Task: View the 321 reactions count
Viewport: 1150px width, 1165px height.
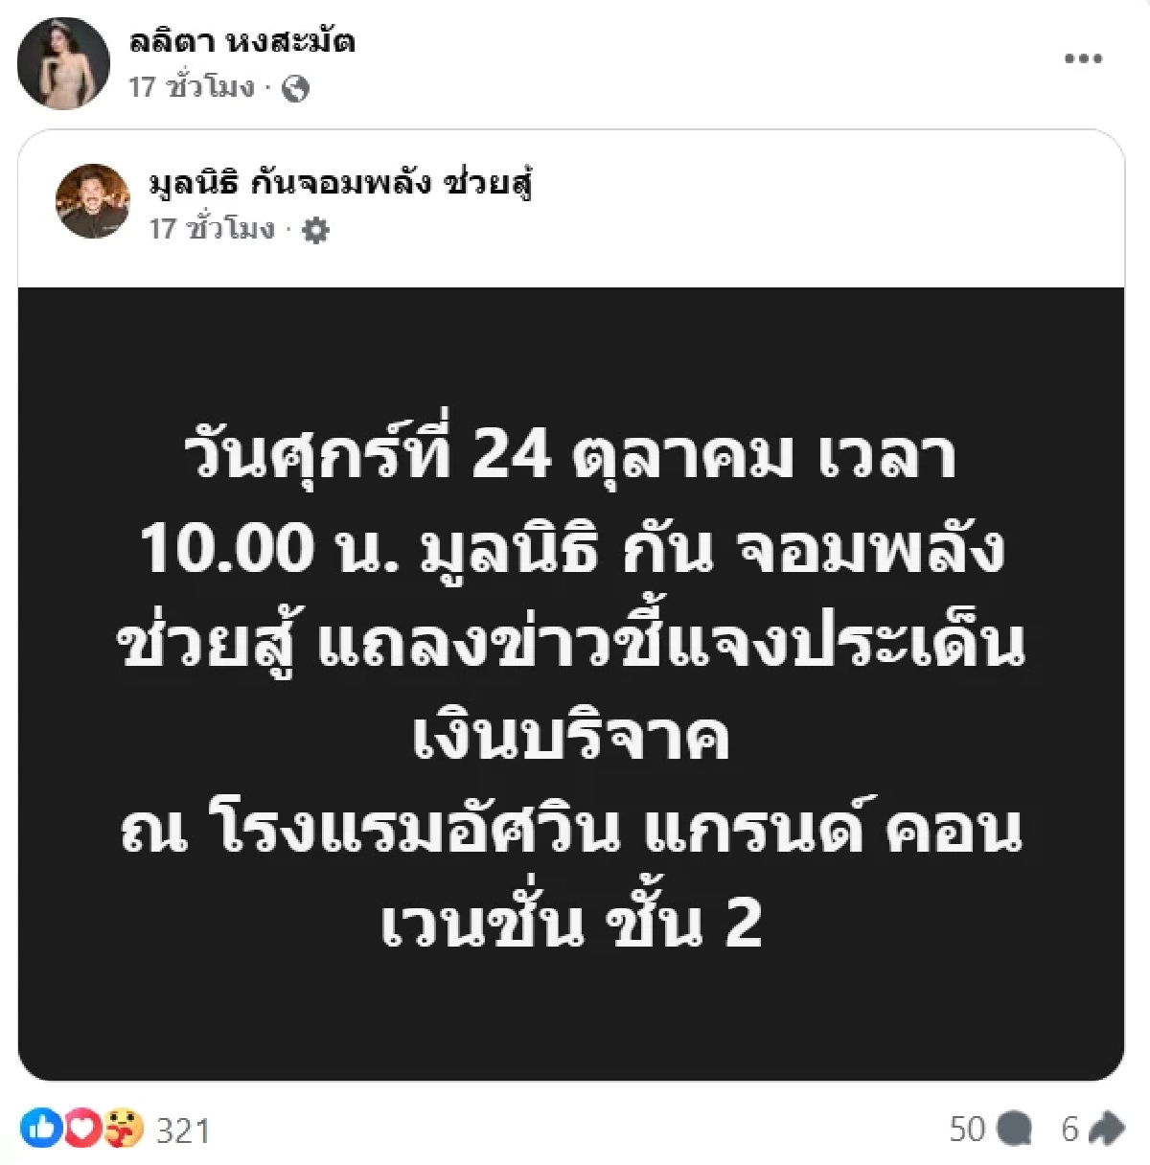Action: (183, 1131)
